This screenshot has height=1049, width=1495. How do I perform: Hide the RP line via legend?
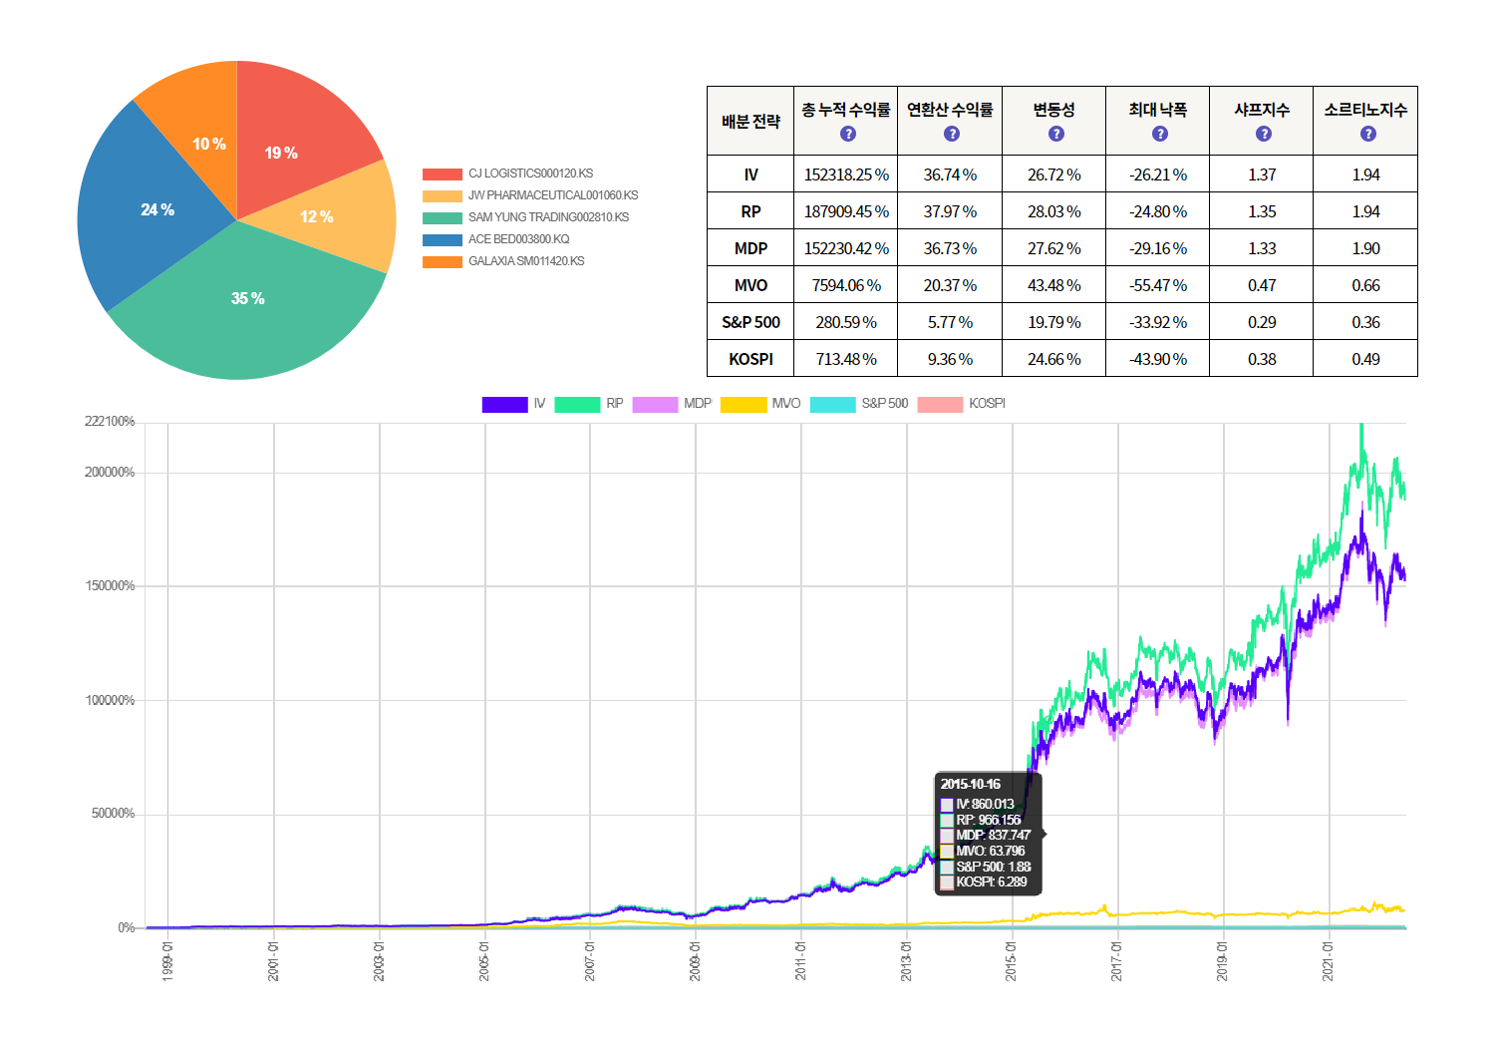(x=588, y=404)
